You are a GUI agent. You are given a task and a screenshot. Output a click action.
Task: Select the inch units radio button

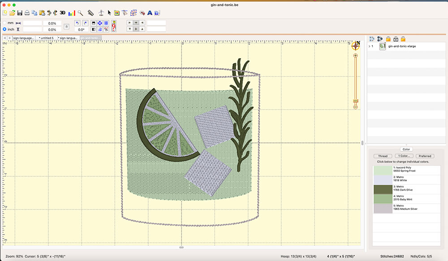(5, 30)
